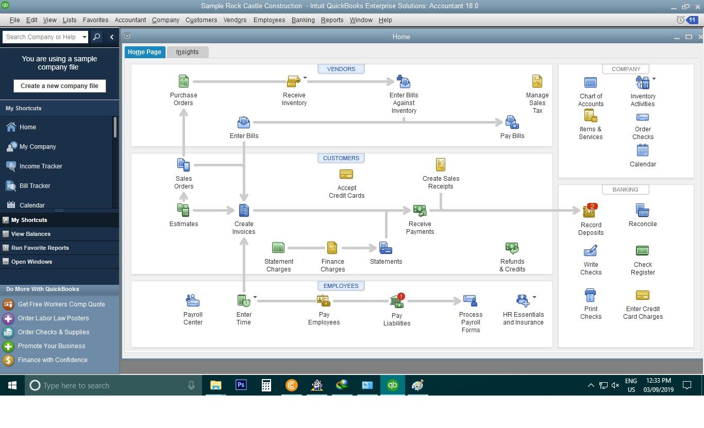This screenshot has height=428, width=704.
Task: Click the Search Company or Help field
Action: (41, 37)
